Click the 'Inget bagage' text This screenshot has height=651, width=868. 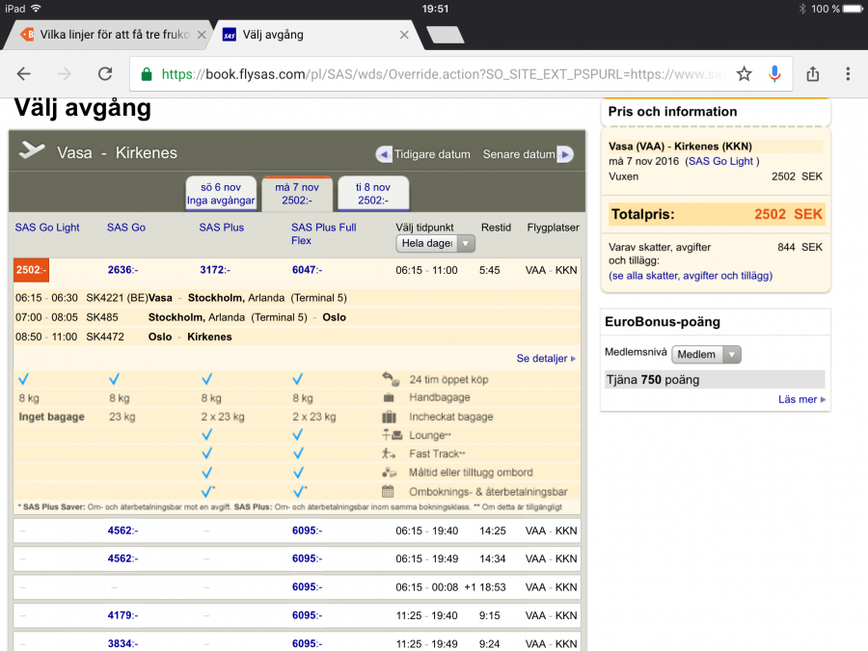[51, 417]
